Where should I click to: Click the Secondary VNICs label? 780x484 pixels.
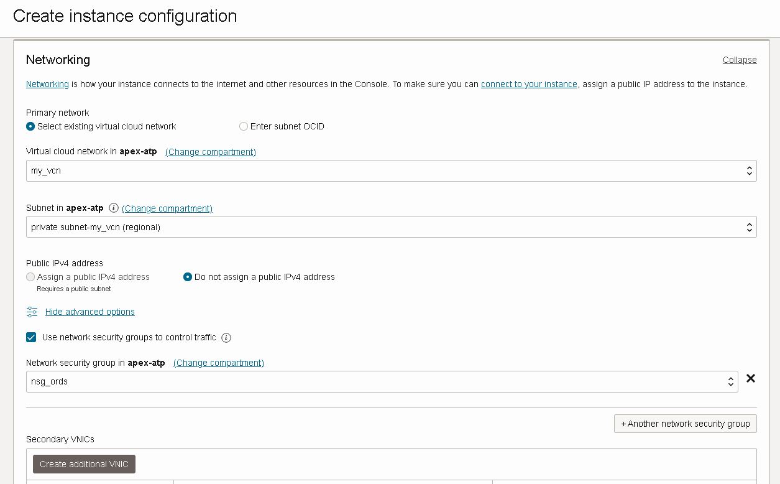pyautogui.click(x=60, y=439)
